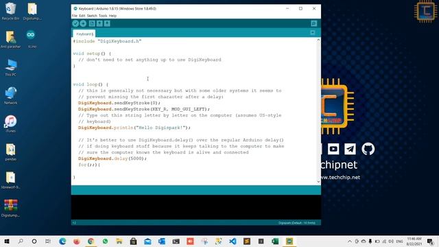Select the Digistump WinRAR archive icon
This screenshot has width=439, height=247.
(11, 208)
